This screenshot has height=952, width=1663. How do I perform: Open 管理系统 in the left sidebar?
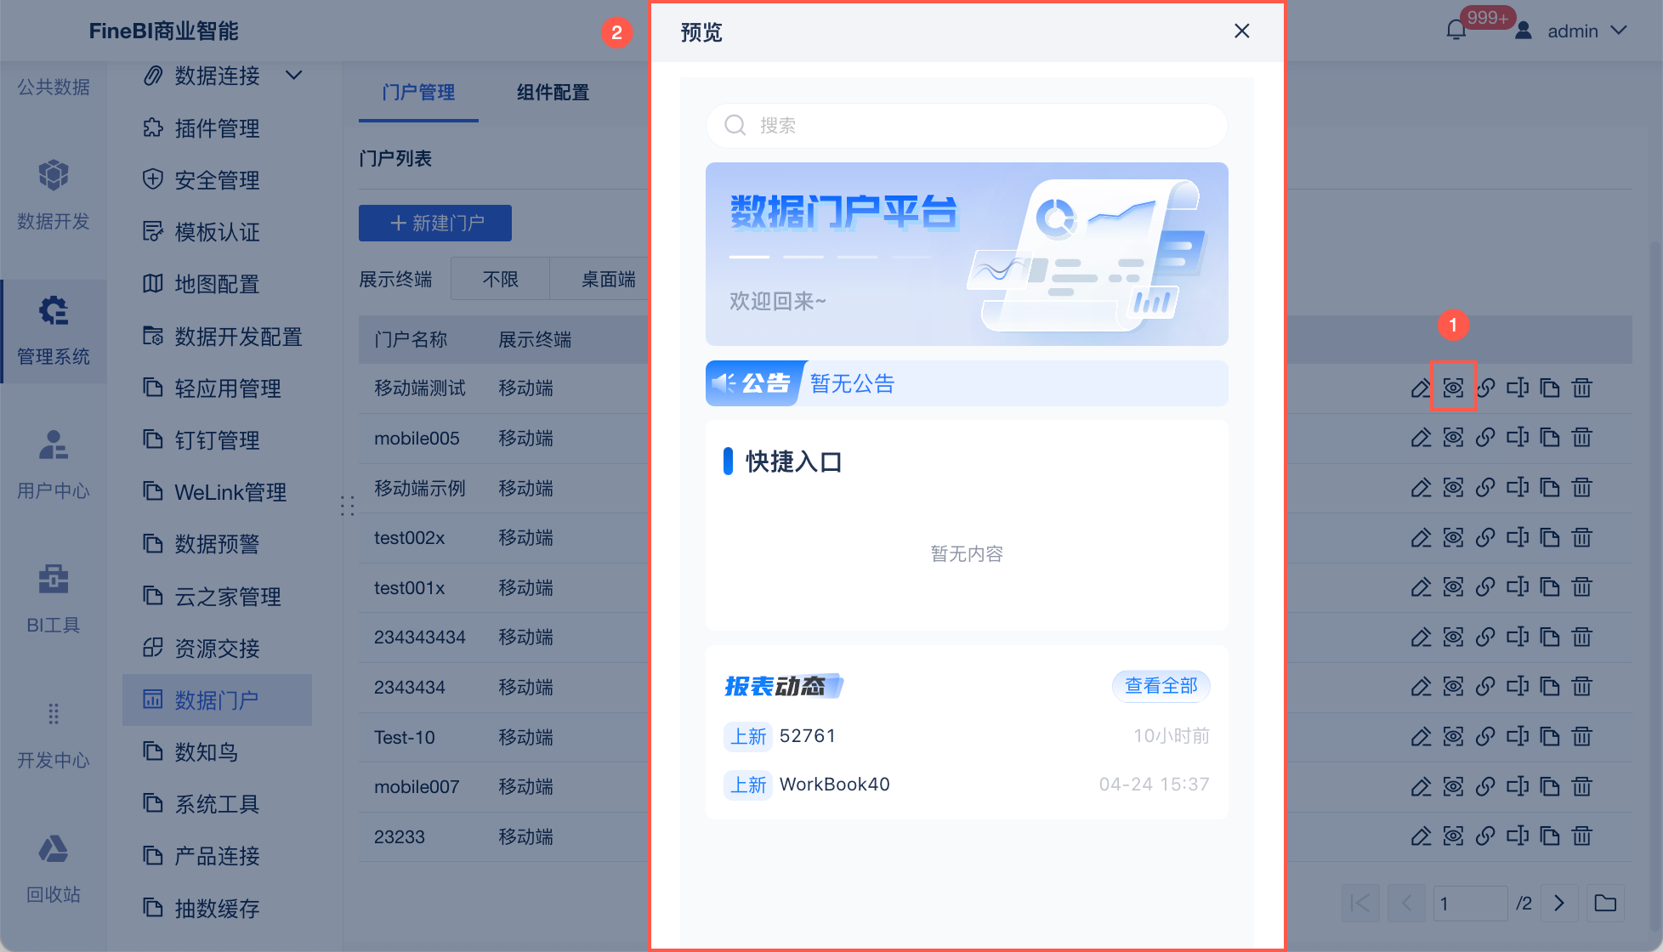54,331
